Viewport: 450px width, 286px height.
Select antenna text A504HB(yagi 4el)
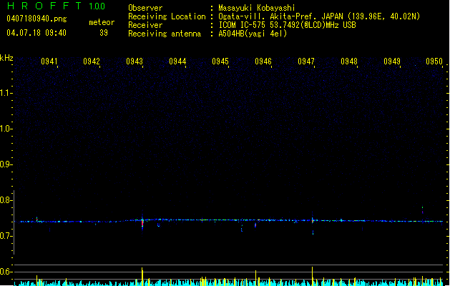tap(253, 34)
